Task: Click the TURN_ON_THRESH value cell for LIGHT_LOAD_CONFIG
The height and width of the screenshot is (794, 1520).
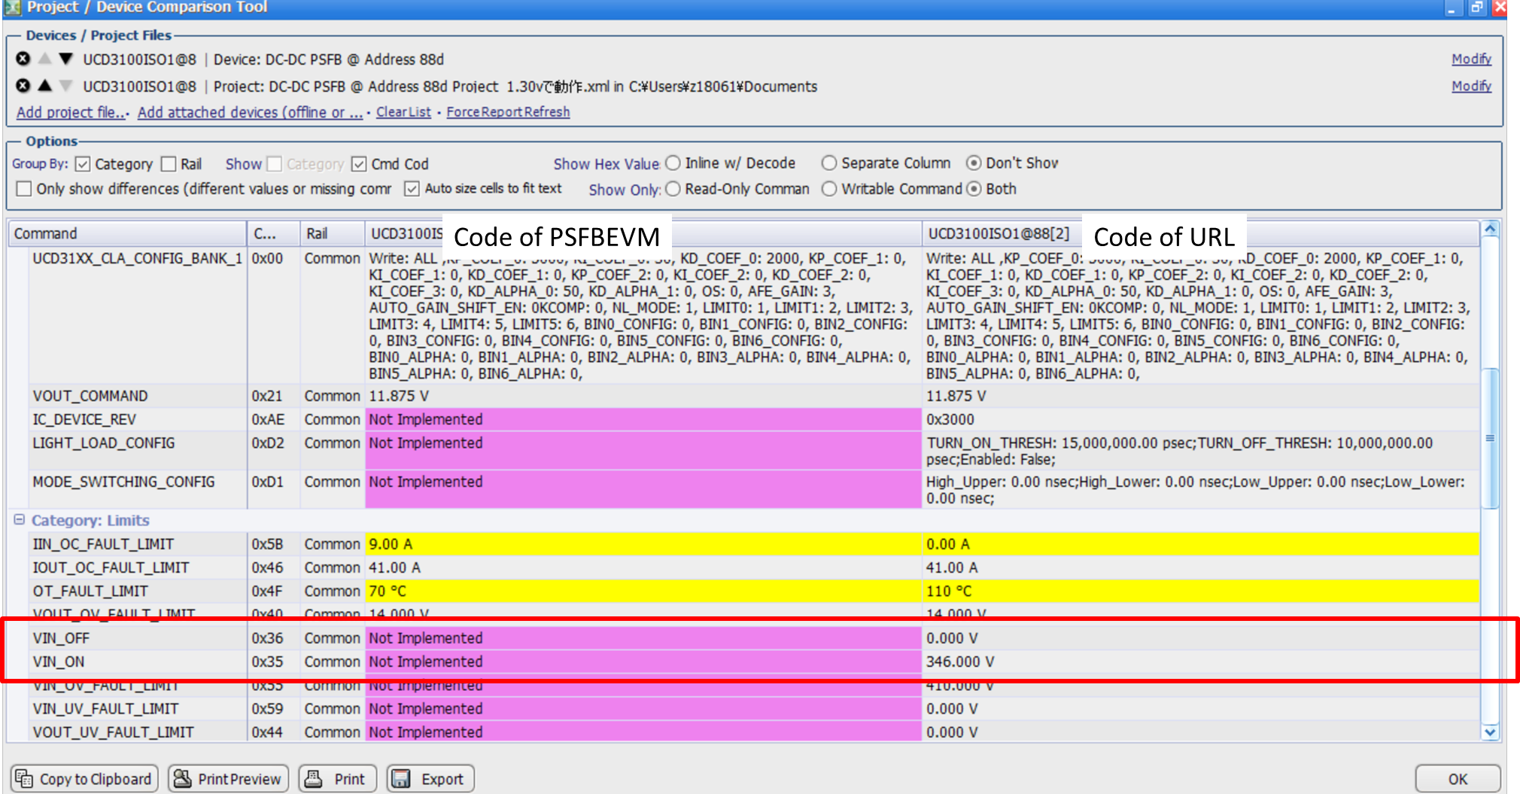Action: point(1201,451)
